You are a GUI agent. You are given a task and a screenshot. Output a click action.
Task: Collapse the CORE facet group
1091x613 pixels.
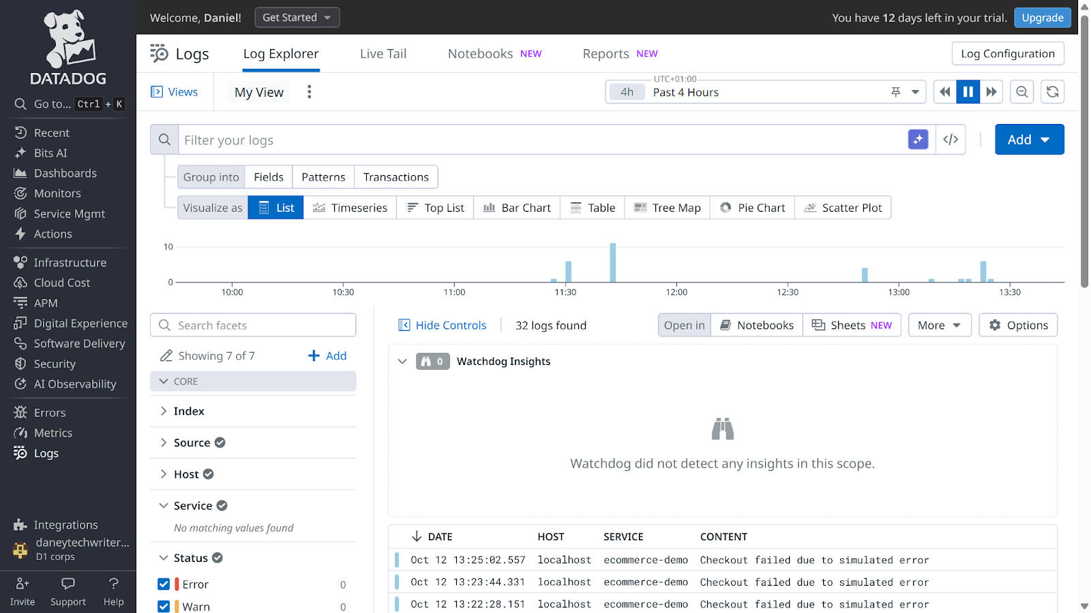pos(253,381)
